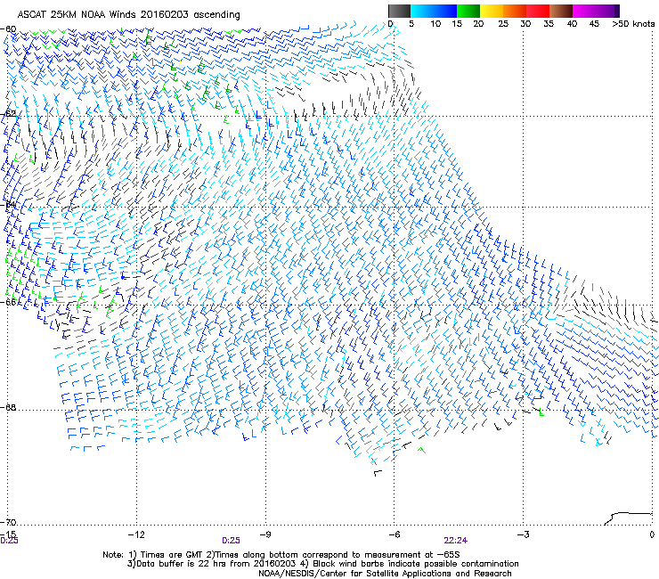
Task: Click the purple '22:24' pass time label
Action: (x=456, y=541)
